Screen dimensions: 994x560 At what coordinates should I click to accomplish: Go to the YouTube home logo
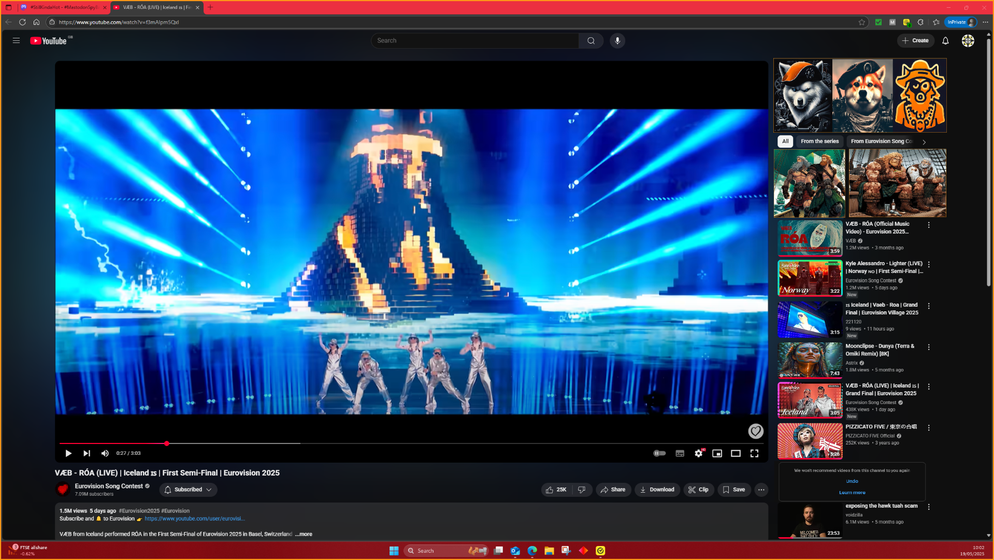tap(49, 41)
